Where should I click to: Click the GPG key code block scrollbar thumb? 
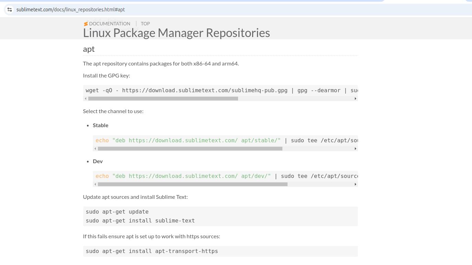[x=163, y=99]
